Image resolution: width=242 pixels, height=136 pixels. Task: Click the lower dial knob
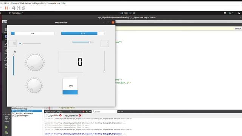(34, 86)
